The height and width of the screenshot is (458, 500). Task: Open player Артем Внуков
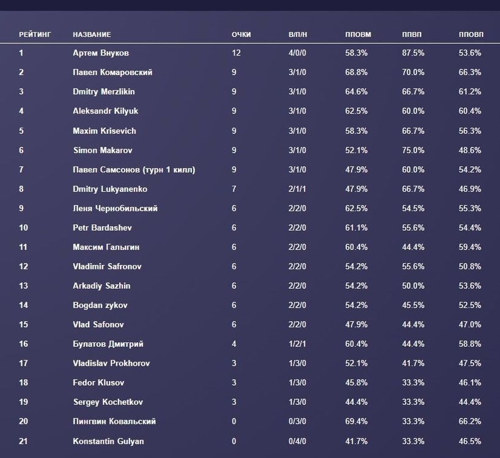[101, 53]
